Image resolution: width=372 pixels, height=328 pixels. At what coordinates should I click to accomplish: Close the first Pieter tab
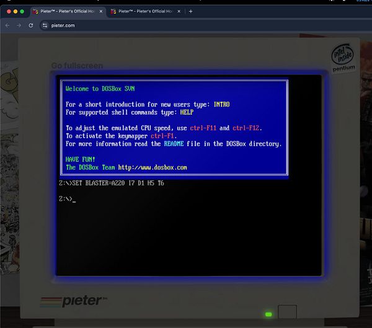(101, 11)
